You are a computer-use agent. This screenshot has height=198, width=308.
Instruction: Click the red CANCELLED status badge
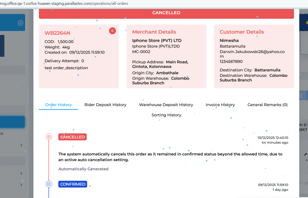pos(72,137)
